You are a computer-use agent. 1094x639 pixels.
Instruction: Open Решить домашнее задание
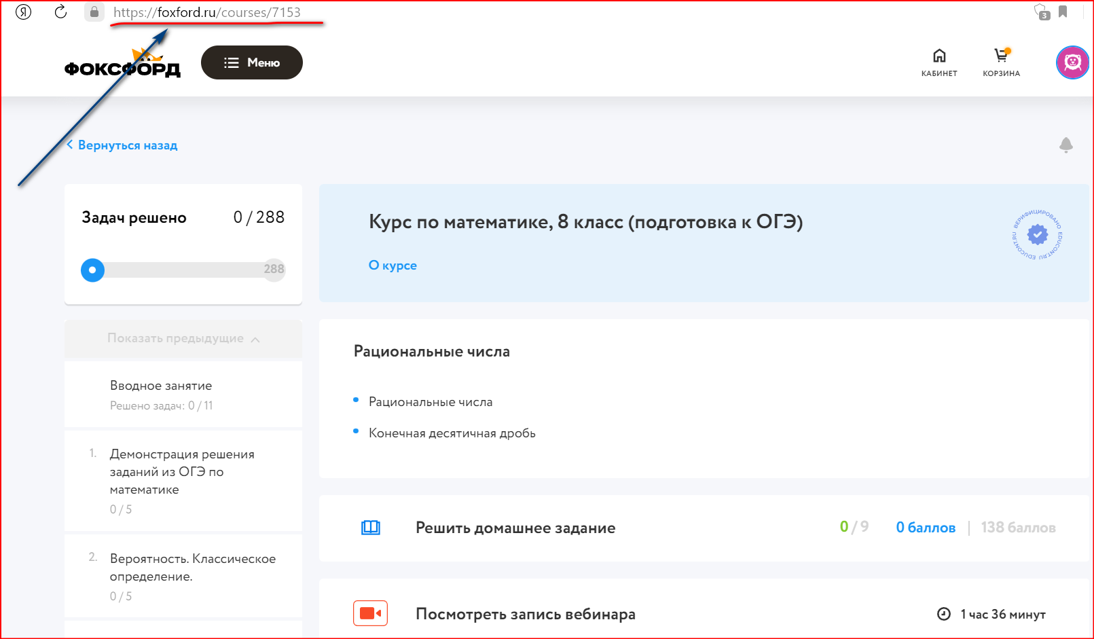[x=515, y=528]
